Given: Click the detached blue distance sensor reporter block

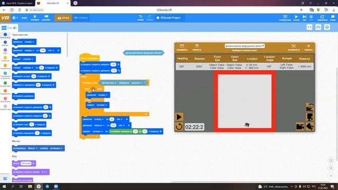Looking at the screenshot, I should [144, 53].
